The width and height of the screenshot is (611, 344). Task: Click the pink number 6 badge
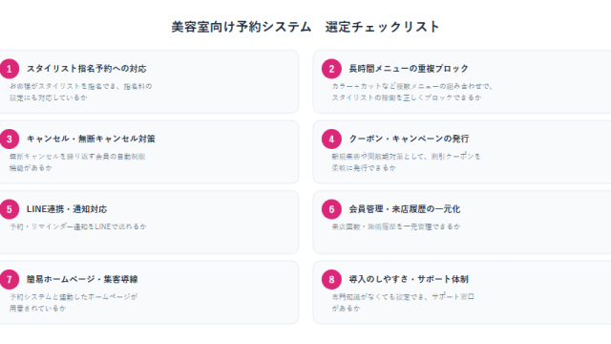tap(331, 209)
